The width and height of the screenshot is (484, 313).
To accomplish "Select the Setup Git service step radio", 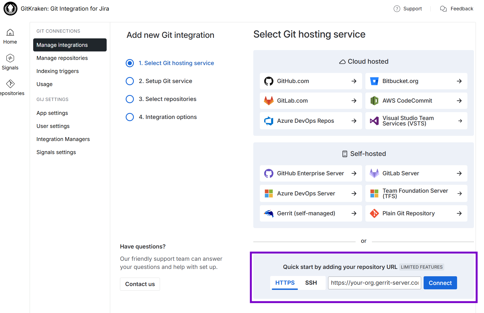I will (130, 81).
